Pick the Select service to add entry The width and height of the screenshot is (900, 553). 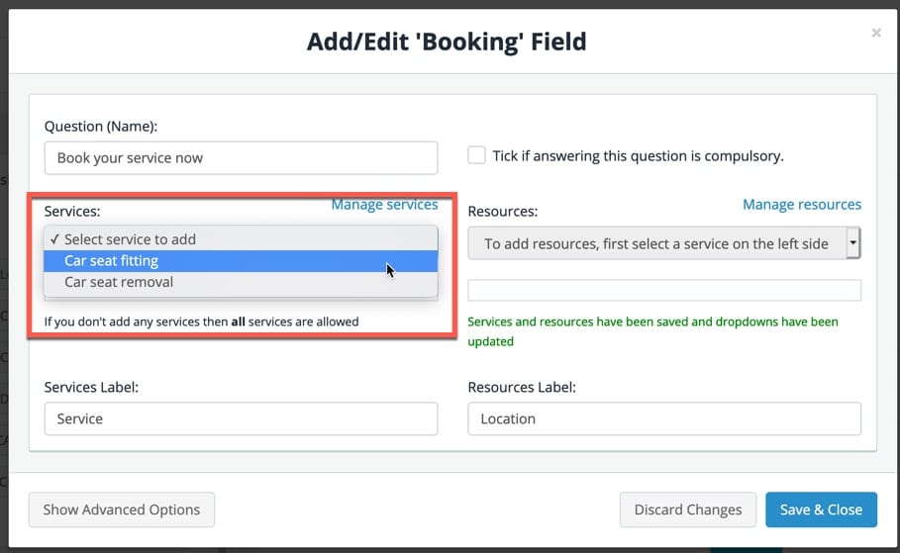point(241,239)
